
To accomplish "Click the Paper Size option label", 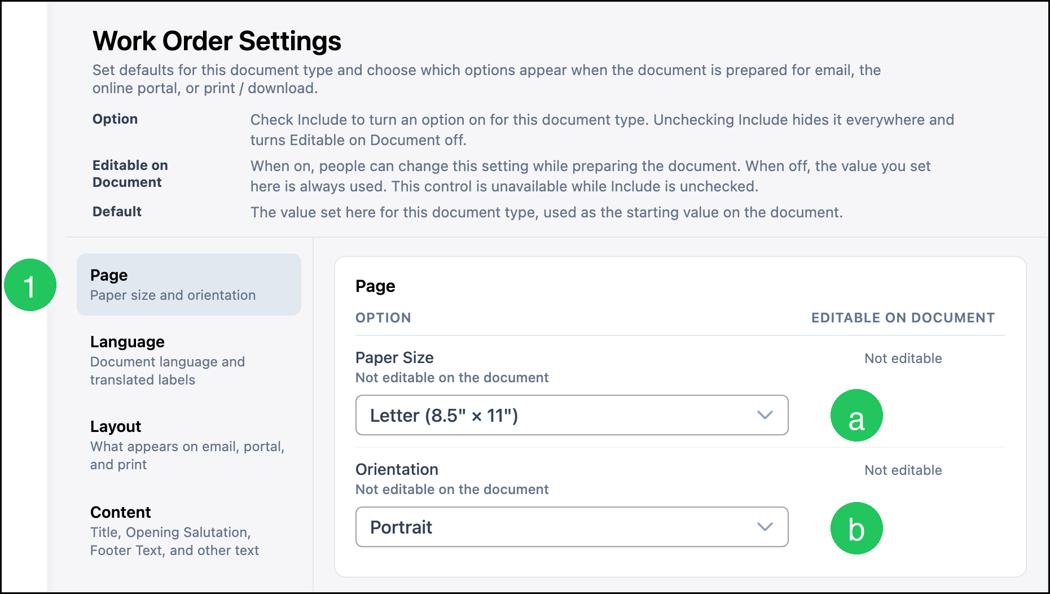I will pyautogui.click(x=394, y=357).
